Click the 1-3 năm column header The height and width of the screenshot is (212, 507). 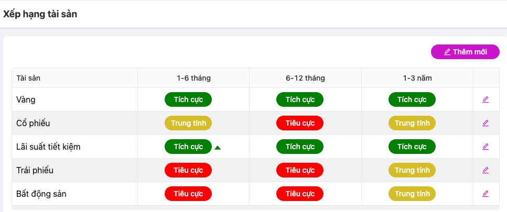417,78
